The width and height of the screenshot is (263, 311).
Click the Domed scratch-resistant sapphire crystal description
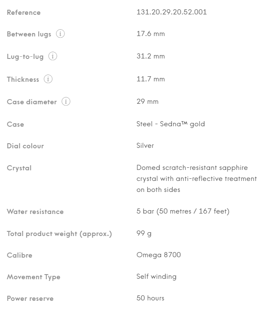pyautogui.click(x=196, y=178)
